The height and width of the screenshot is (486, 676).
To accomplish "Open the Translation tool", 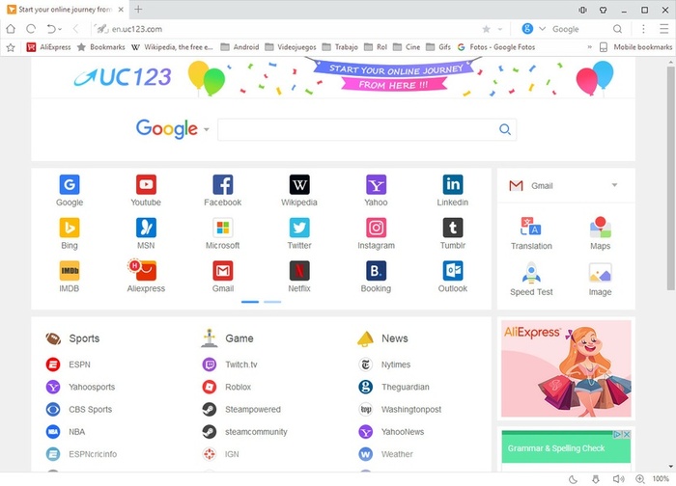I will click(531, 233).
